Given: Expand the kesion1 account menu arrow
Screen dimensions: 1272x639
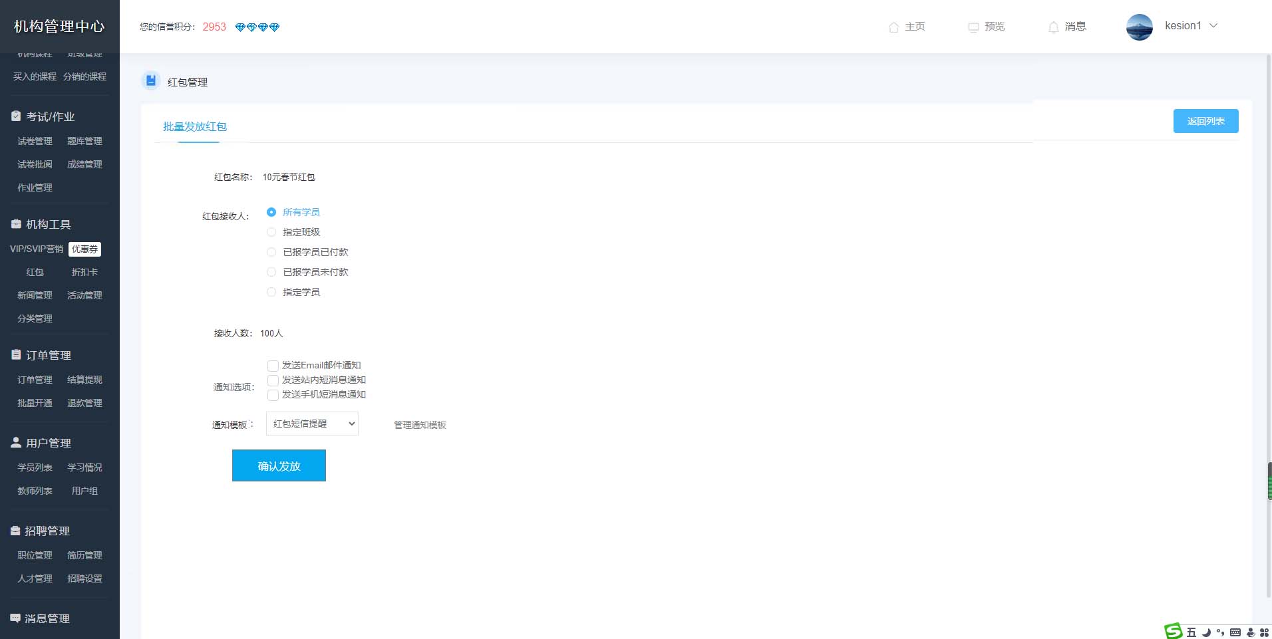Looking at the screenshot, I should (1213, 26).
